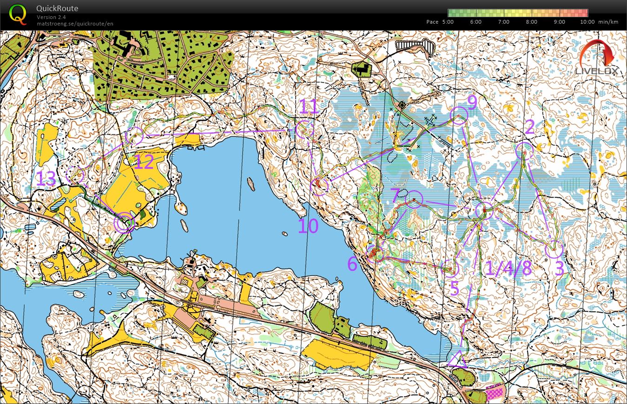Click control circle number 6
The image size is (627, 404).
point(375,254)
